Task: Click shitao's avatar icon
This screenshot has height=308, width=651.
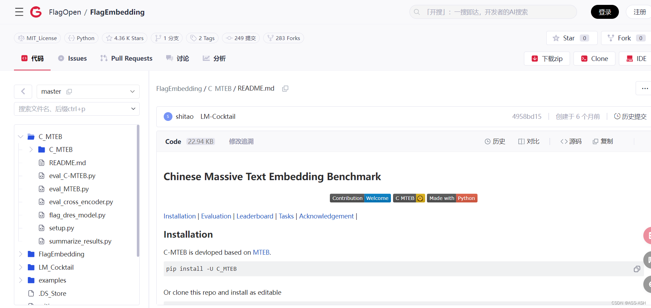Action: (x=168, y=117)
